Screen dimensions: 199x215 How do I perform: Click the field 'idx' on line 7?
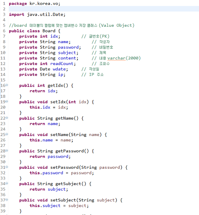click(x=54, y=36)
